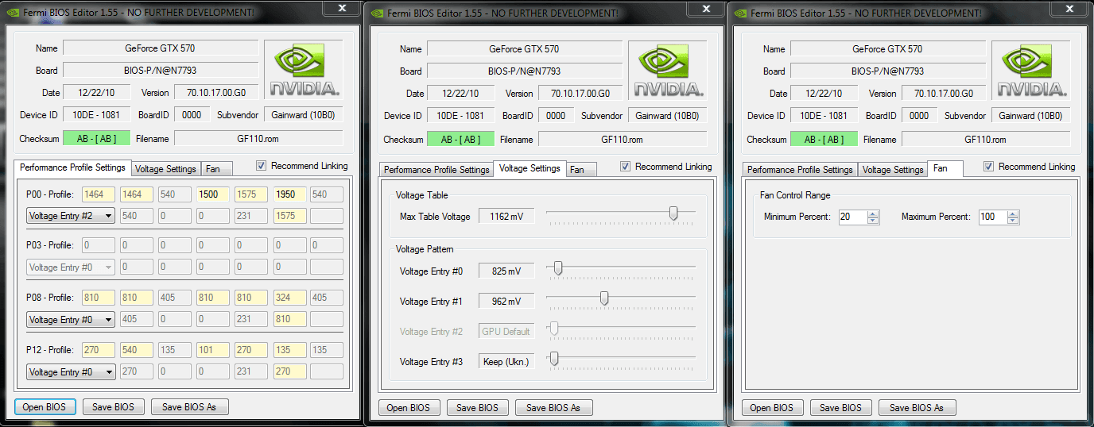
Task: Increase the Minimum Percent fan value
Action: [x=873, y=213]
